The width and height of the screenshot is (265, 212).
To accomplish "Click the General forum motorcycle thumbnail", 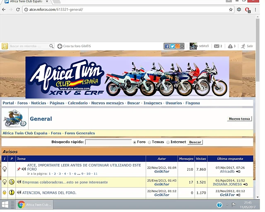I will pos(15,119).
